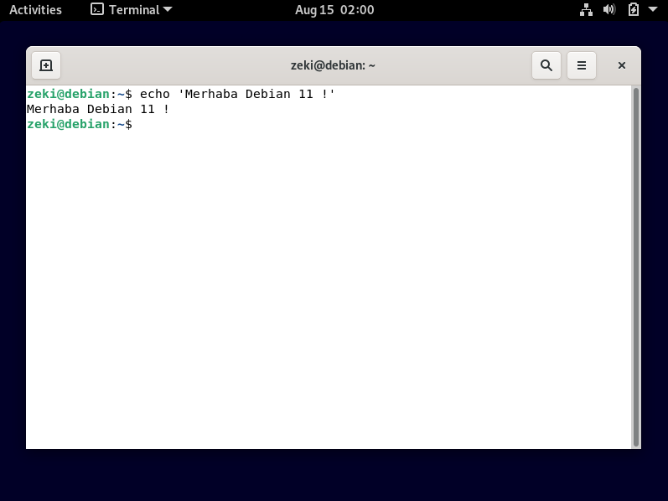Click the terminal vertical scrollbar
The width and height of the screenshot is (668, 501).
pyautogui.click(x=636, y=266)
